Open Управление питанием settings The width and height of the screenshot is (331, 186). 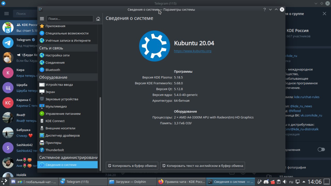pos(68,114)
